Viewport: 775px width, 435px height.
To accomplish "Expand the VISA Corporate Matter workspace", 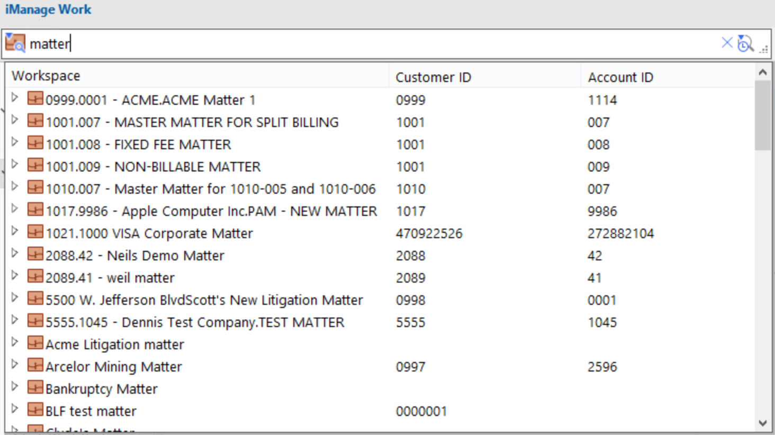I will pyautogui.click(x=15, y=231).
